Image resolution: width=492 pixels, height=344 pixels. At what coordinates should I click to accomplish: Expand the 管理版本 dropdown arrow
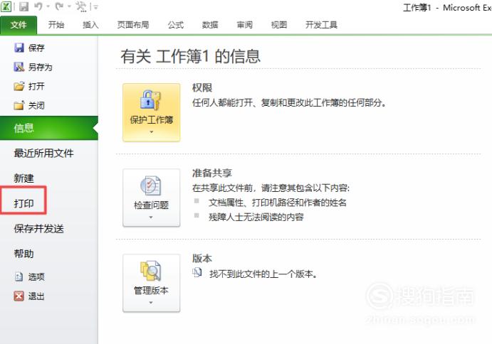pos(151,303)
